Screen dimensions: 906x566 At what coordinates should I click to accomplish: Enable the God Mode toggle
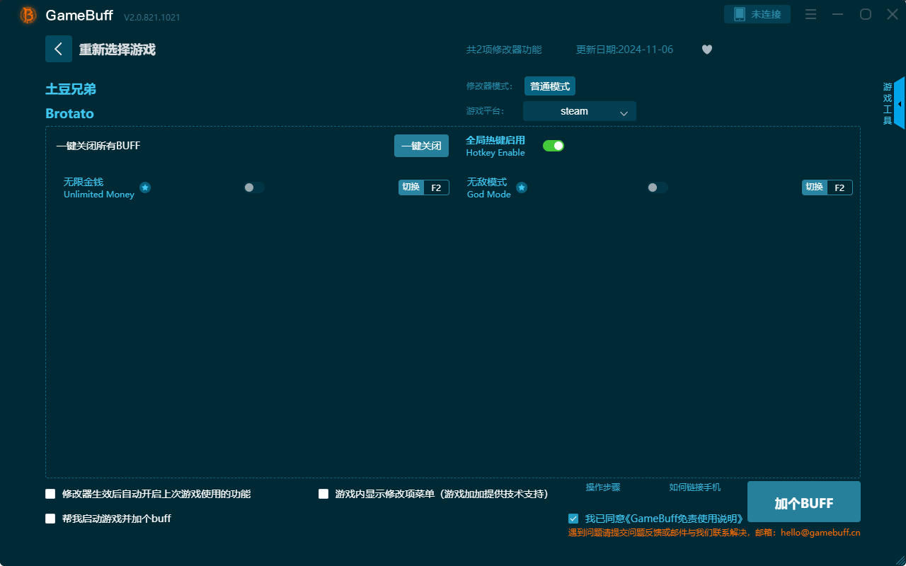pyautogui.click(x=657, y=187)
